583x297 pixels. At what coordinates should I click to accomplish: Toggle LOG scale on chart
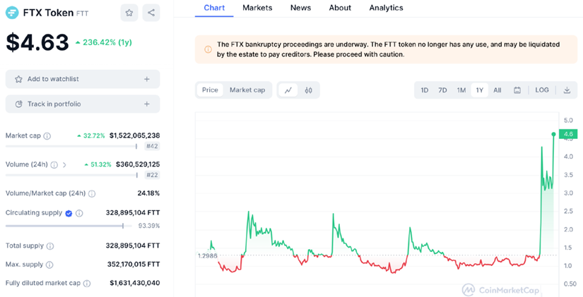coord(542,90)
